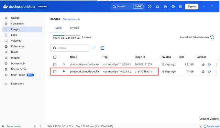Sort by the Name column header
The width and height of the screenshot is (220, 128).
(73, 57)
